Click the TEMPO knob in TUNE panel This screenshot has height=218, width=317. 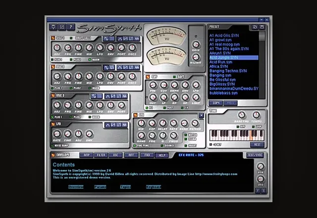tap(256, 115)
